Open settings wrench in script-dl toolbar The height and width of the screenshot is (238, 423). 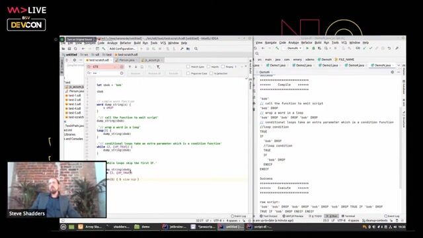tap(397, 48)
